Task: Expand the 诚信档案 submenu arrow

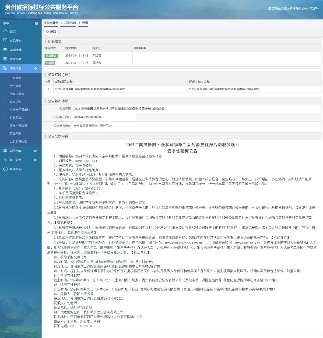Action: [36, 151]
